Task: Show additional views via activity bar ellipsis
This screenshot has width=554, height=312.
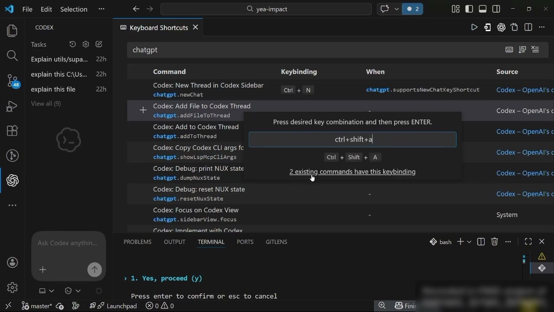Action: 12,205
